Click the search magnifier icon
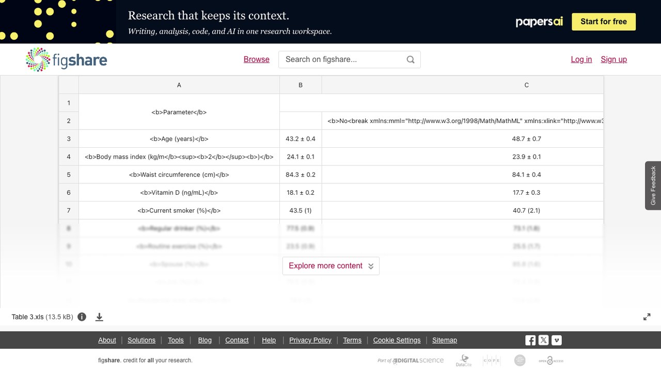Image resolution: width=661 pixels, height=372 pixels. click(411, 59)
